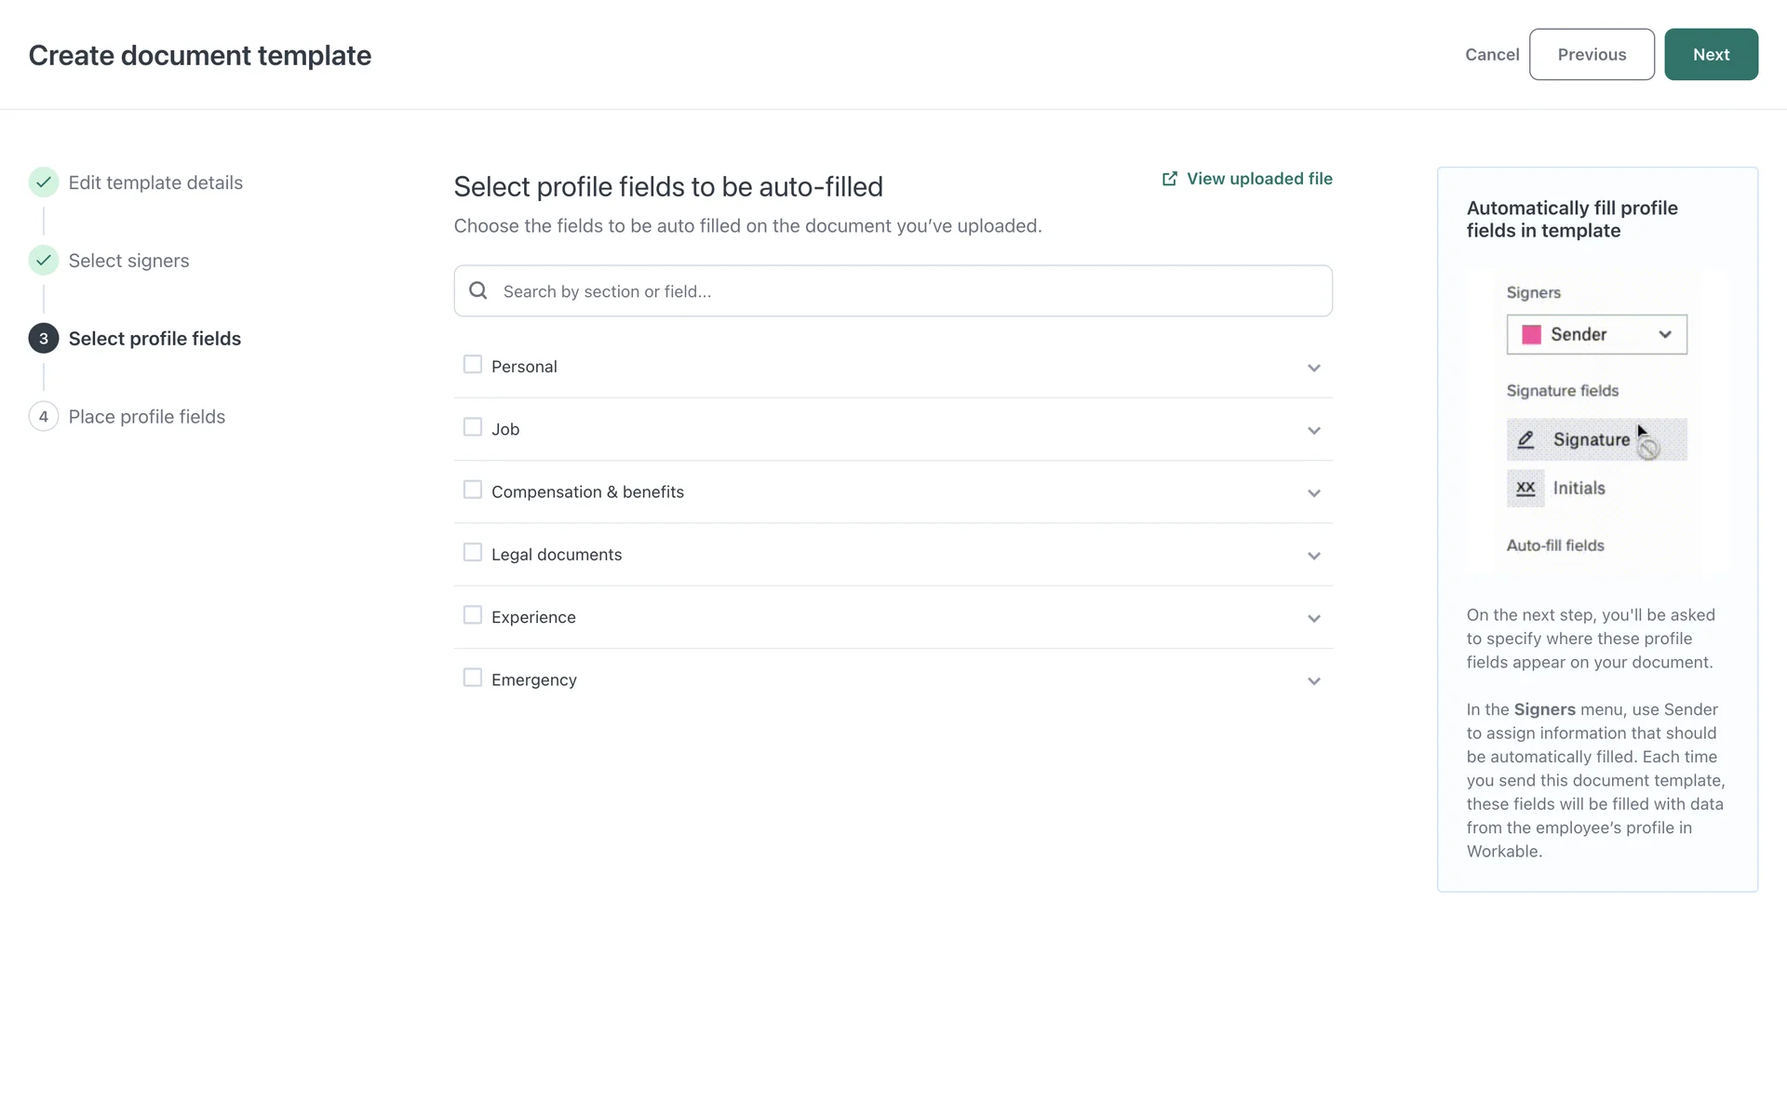Expand the Experience section chevron

point(1313,618)
